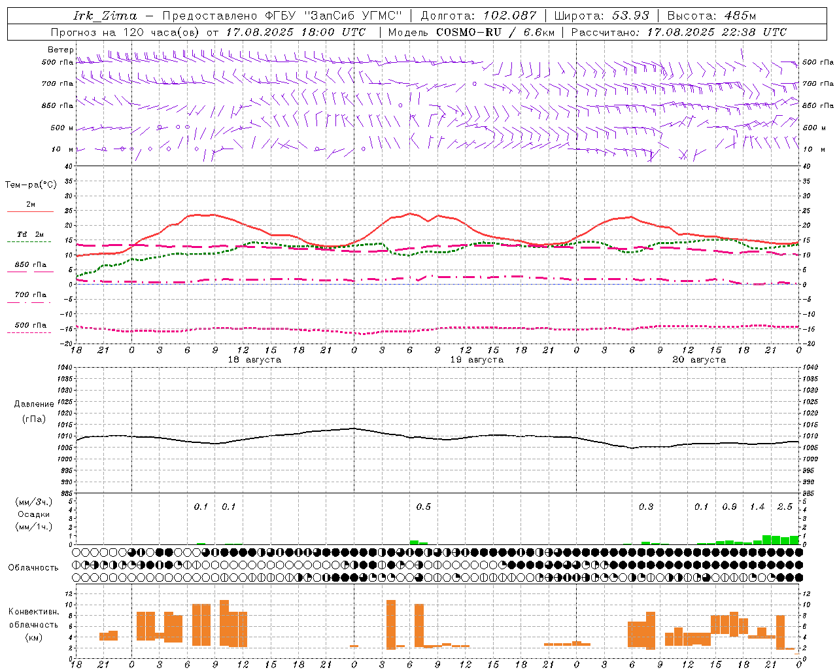Click the forecast start time 17.08.2025 18:00 UTC
Screen dimensions: 837x670
click(x=296, y=32)
